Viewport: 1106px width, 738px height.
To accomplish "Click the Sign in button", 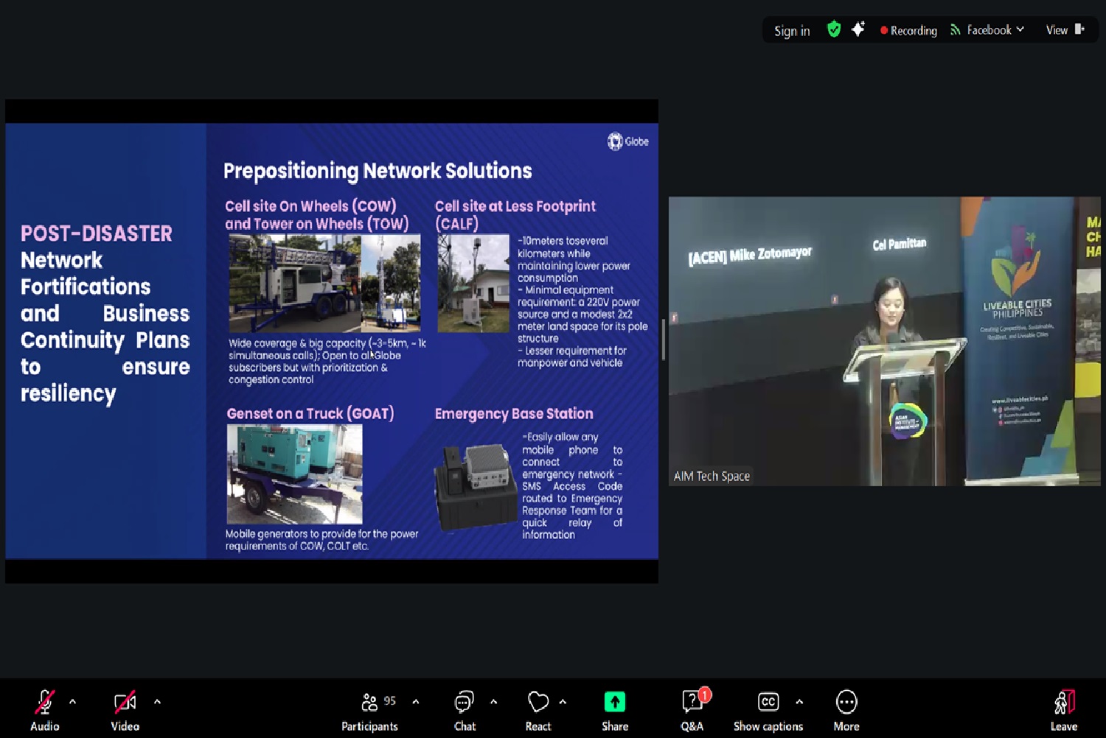I will (x=792, y=31).
